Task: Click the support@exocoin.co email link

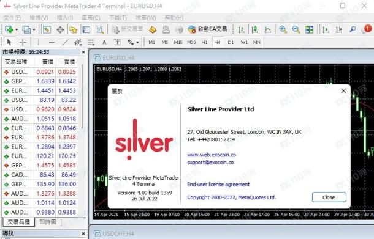Action: (x=210, y=163)
